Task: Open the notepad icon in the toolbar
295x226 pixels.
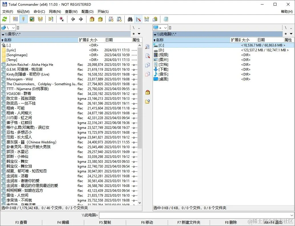Action: coord(166,19)
